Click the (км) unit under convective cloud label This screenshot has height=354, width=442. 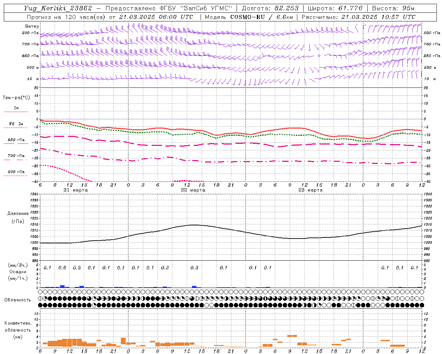click(x=18, y=337)
